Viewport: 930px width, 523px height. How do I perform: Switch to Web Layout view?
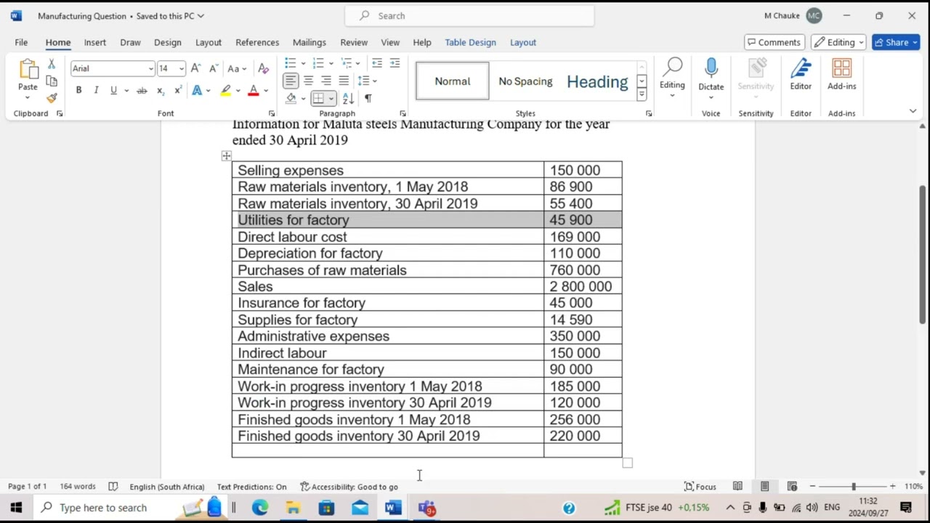coord(792,486)
